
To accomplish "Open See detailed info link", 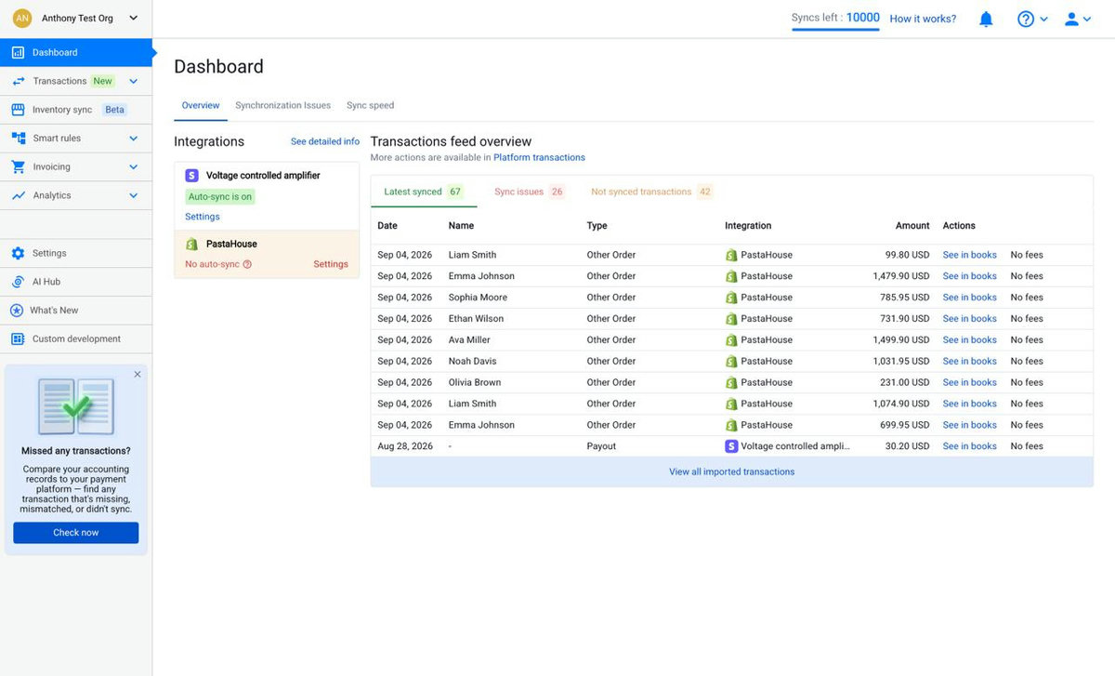I will [x=325, y=142].
